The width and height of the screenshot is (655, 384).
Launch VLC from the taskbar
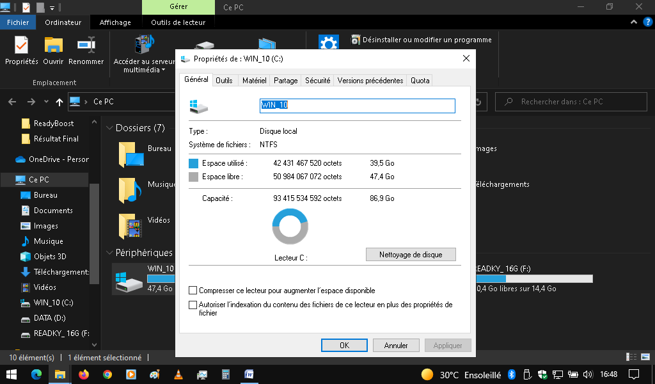(178, 374)
